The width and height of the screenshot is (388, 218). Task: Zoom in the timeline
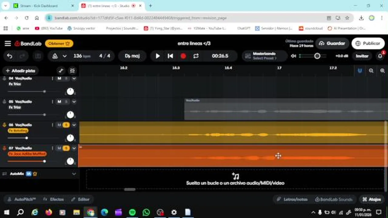click(x=382, y=71)
